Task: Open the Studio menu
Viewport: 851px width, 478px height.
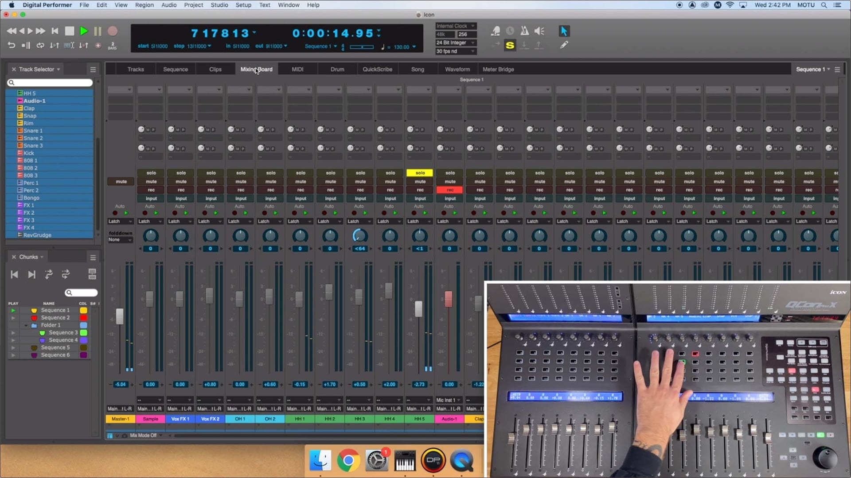Action: coord(219,5)
